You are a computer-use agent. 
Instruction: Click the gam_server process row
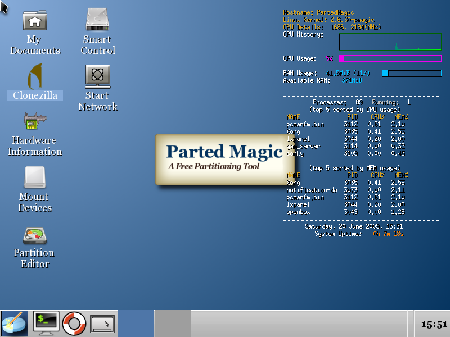345,146
